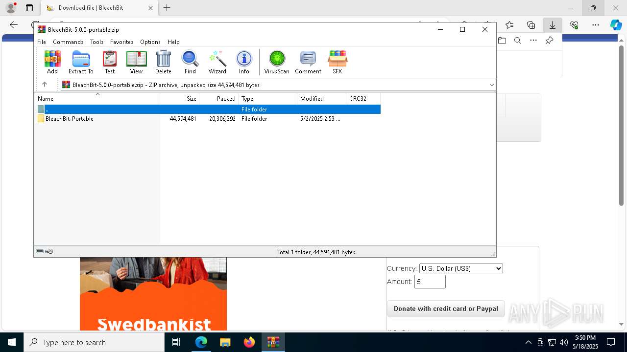Screen dimensions: 627x352
Task: Click the 5/2/2025 modified date cell
Action: click(x=320, y=119)
